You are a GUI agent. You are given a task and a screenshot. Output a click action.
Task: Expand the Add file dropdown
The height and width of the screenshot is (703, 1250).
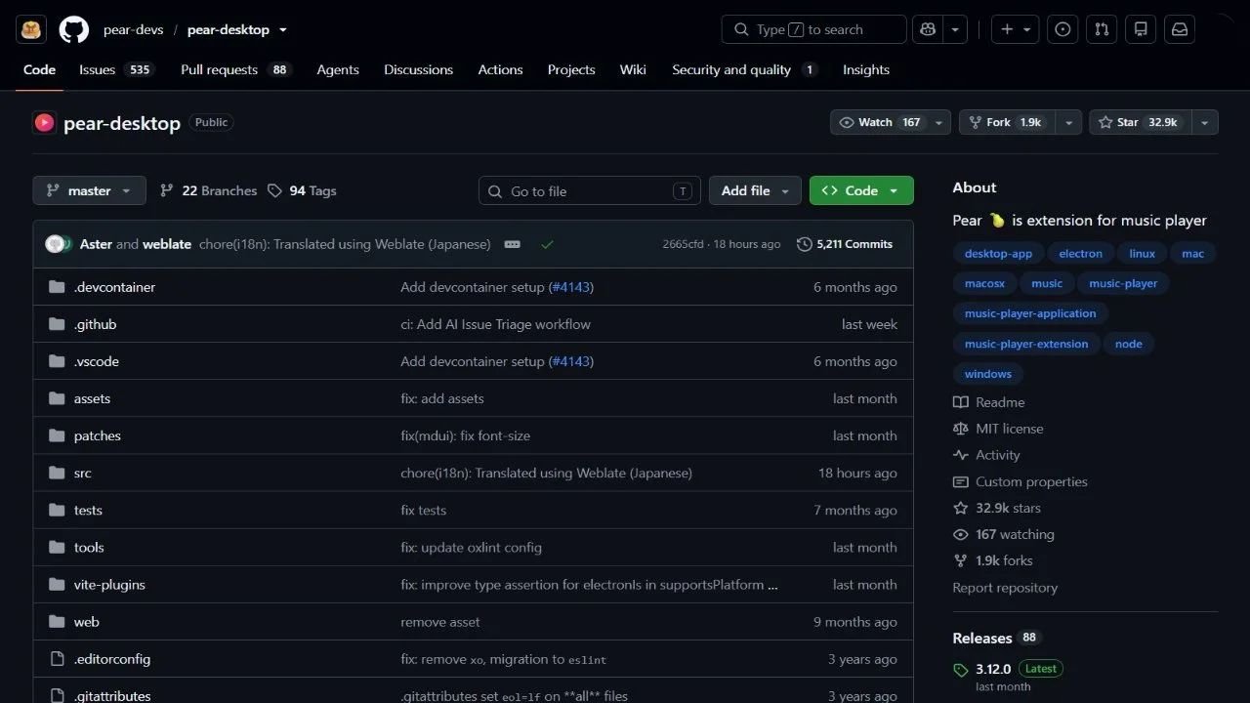click(755, 190)
